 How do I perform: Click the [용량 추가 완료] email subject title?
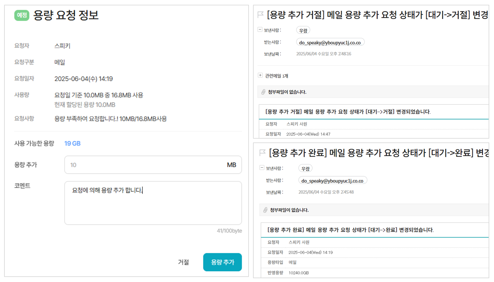[x=378, y=153]
